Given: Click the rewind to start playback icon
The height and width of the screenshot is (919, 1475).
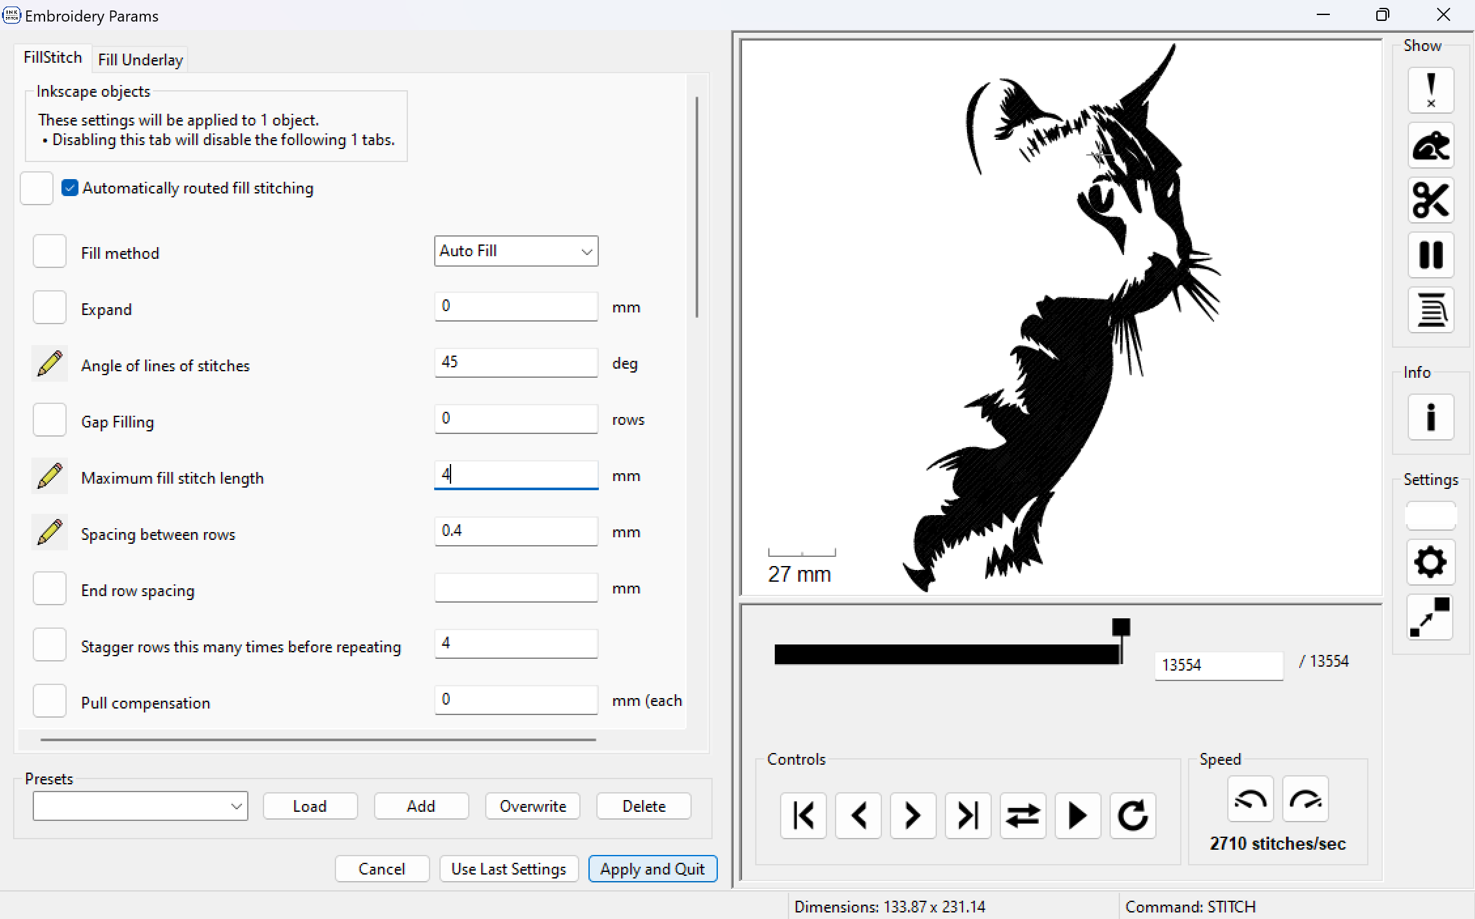Looking at the screenshot, I should point(803,815).
